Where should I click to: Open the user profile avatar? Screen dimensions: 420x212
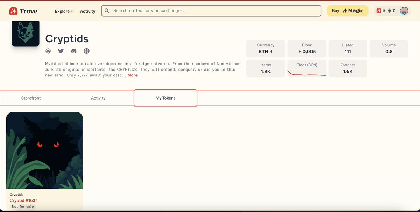405,11
